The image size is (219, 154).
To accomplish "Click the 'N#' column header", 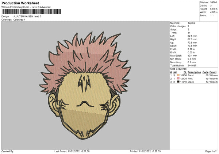I will point(175,72).
